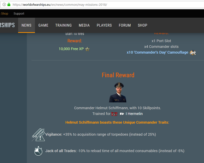Image resolution: width=204 pixels, height=163 pixels.
Task: Click the Vigilance trait description text
Action: [100, 134]
